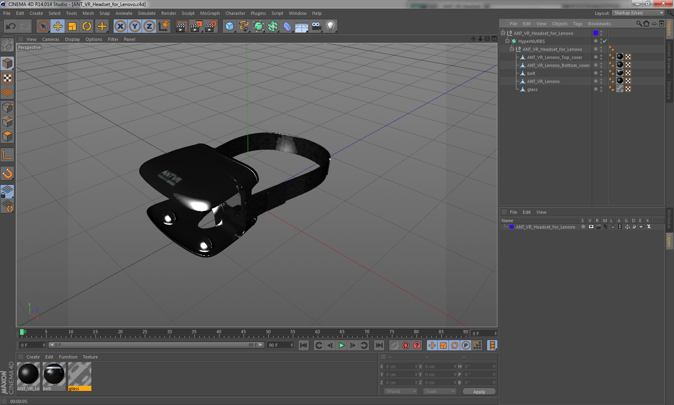The width and height of the screenshot is (674, 405).
Task: Collapse the nested ANT_VR_Headset_for_Lenovo null group
Action: click(512, 49)
